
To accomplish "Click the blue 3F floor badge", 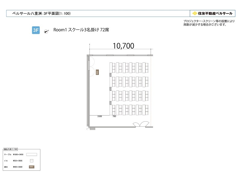I will (36, 30).
